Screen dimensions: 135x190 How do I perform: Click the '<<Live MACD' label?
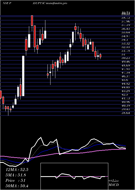point(114,183)
